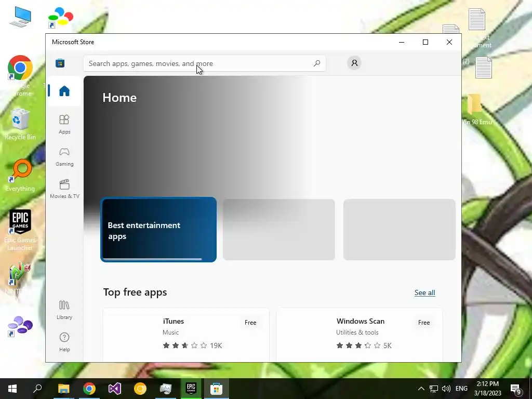Go to the Gaming section

click(x=64, y=156)
